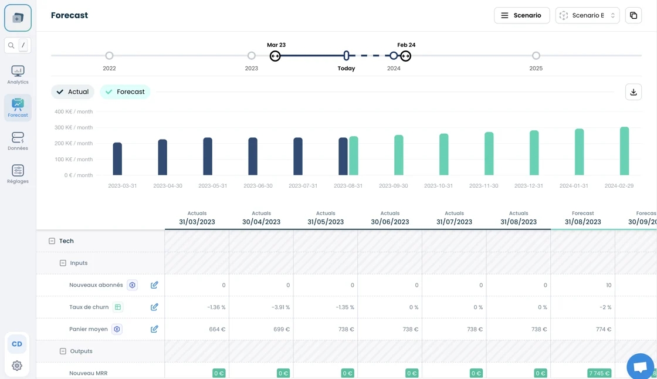Collapse the Inputs group

click(63, 263)
